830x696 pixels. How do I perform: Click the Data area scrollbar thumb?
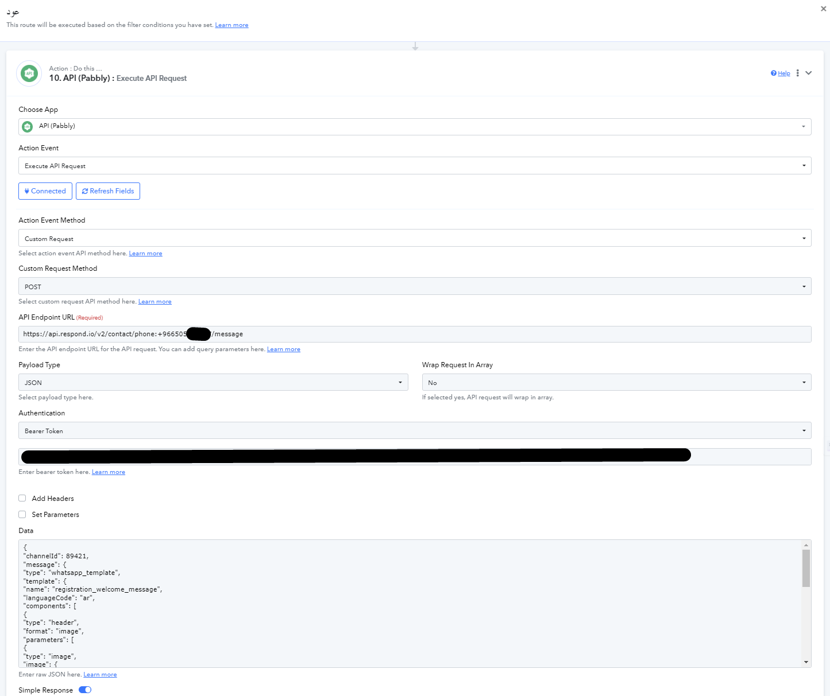tap(806, 568)
